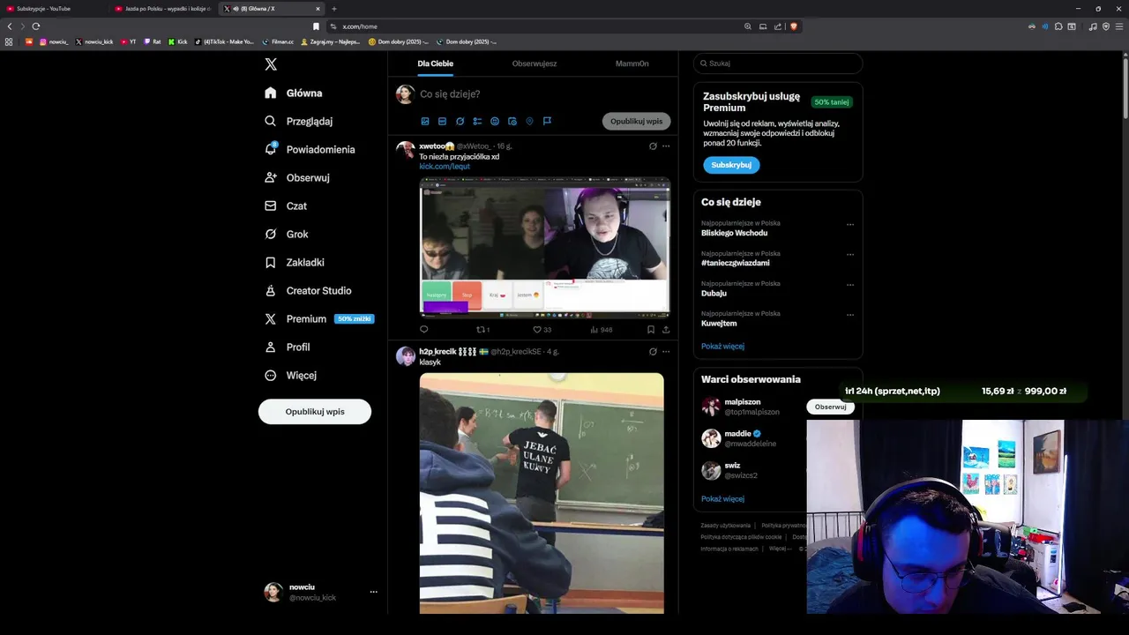The image size is (1129, 635).
Task: Switch to Subskrypcje - YouTube browser tab
Action: tap(53, 9)
